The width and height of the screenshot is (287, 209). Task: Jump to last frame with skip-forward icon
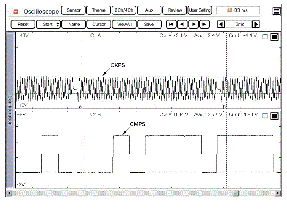[204, 24]
